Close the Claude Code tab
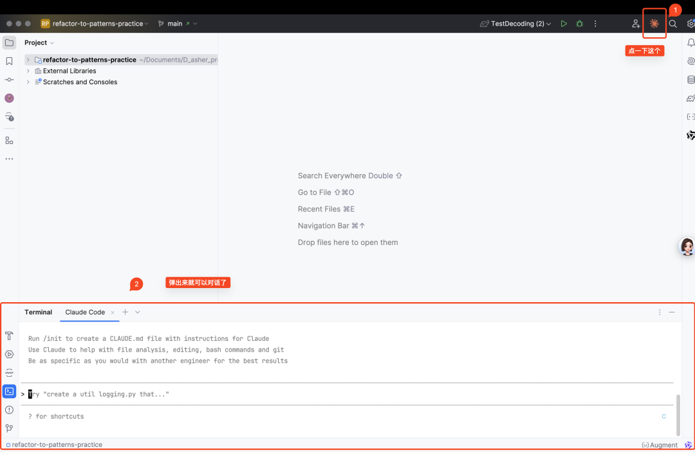Viewport: 695px width, 452px height. tap(113, 312)
